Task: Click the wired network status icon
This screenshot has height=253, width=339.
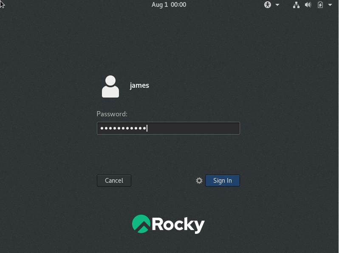Action: (296, 5)
